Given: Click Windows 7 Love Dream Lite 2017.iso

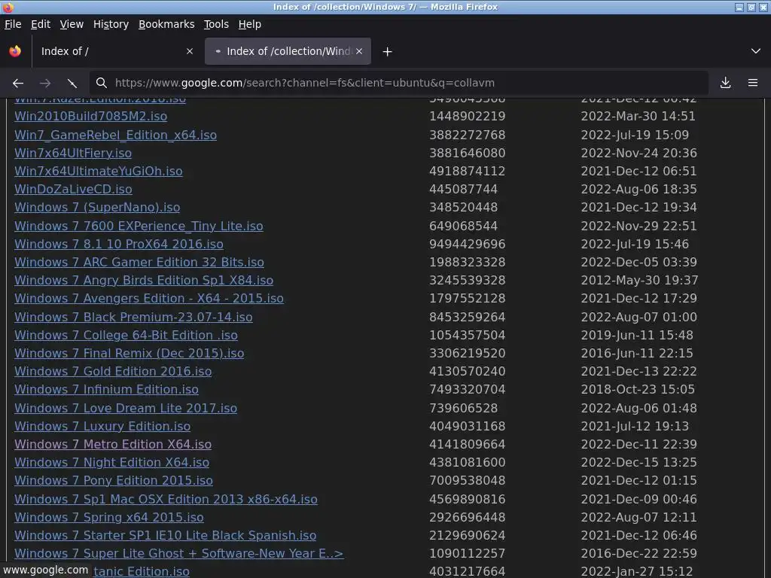Looking at the screenshot, I should pos(126,409).
